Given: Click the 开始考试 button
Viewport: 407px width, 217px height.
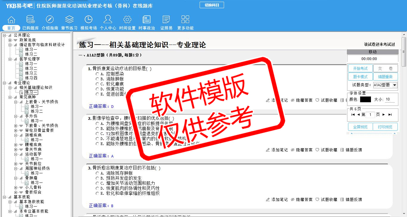Looking at the screenshot, I should (360, 68).
